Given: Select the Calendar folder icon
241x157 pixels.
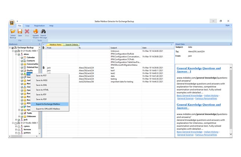Looking at the screenshot, I should click(x=25, y=57).
